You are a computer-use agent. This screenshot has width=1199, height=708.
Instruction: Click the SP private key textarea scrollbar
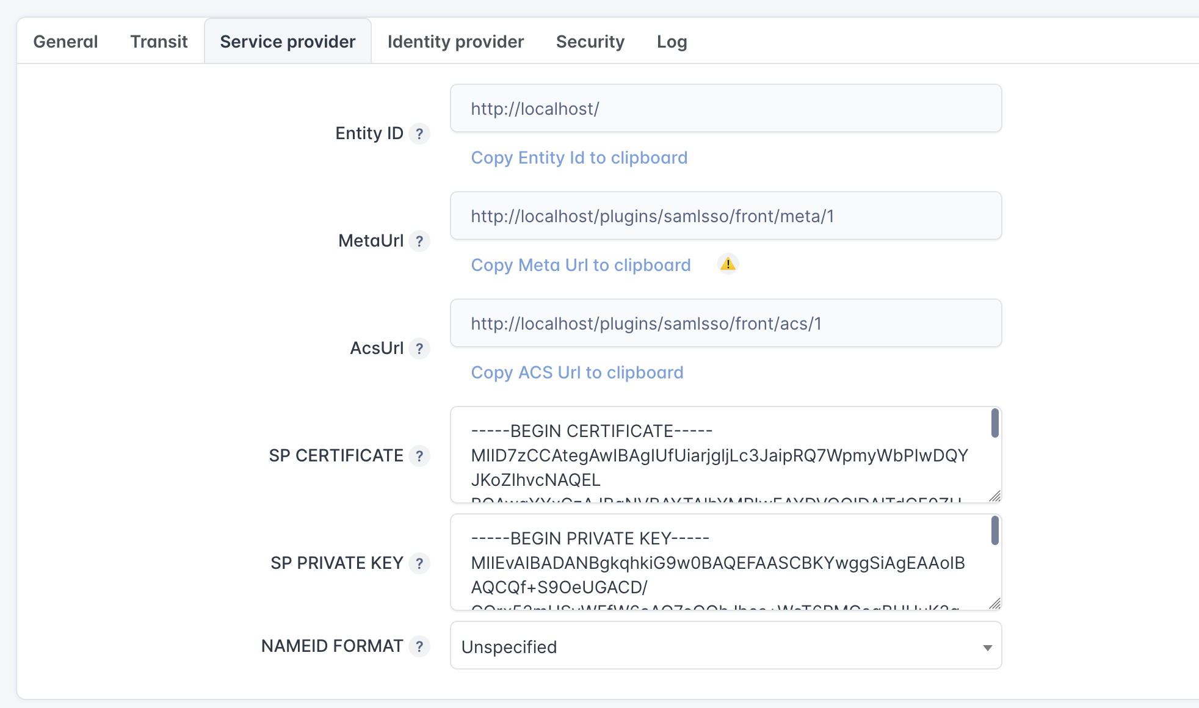994,531
